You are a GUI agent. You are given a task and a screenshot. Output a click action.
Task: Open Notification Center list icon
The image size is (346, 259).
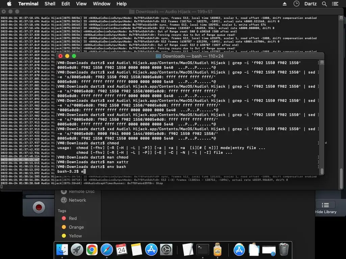[335, 4]
